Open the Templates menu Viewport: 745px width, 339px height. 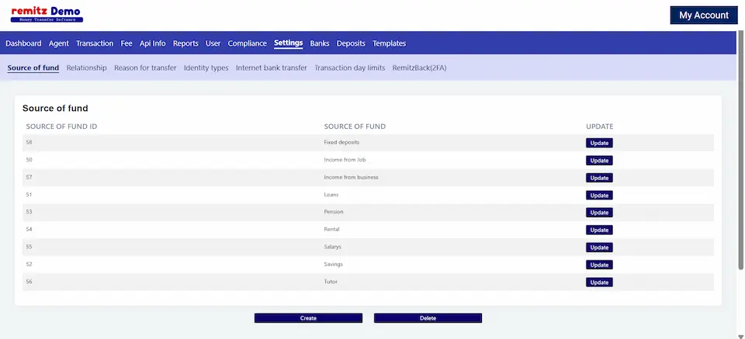(x=389, y=43)
